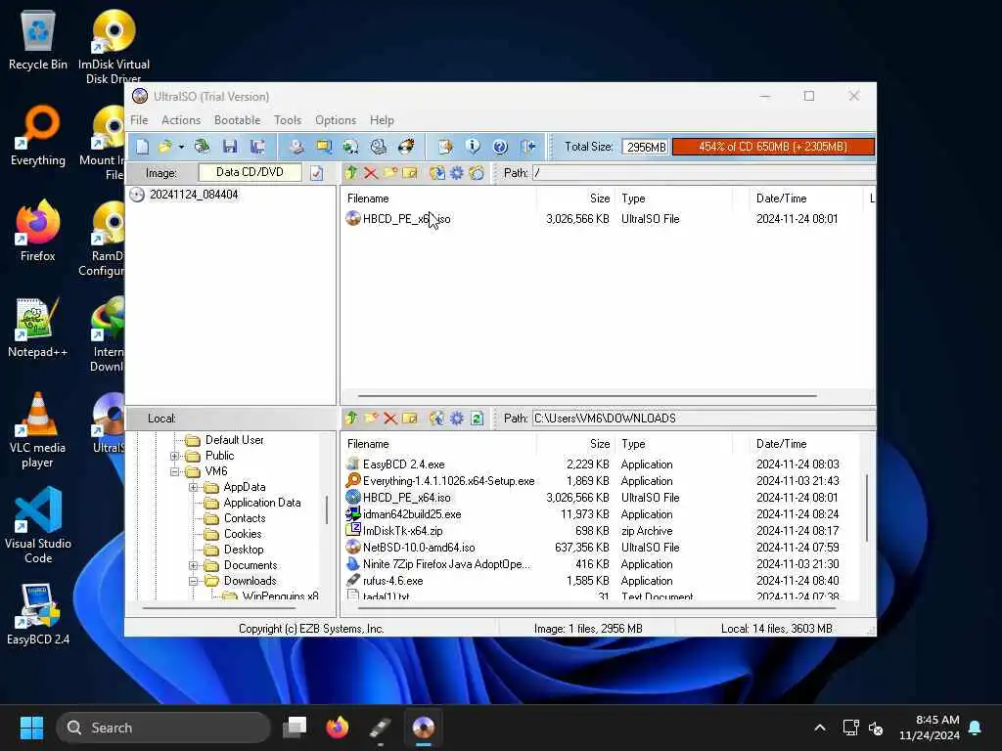This screenshot has height=751, width=1002.
Task: Click the document with orange arrow toolbar icon
Action: (x=445, y=147)
